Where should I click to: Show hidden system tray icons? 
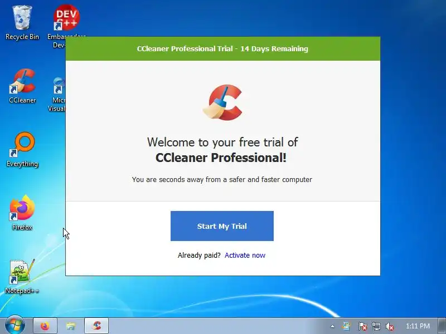tap(332, 326)
